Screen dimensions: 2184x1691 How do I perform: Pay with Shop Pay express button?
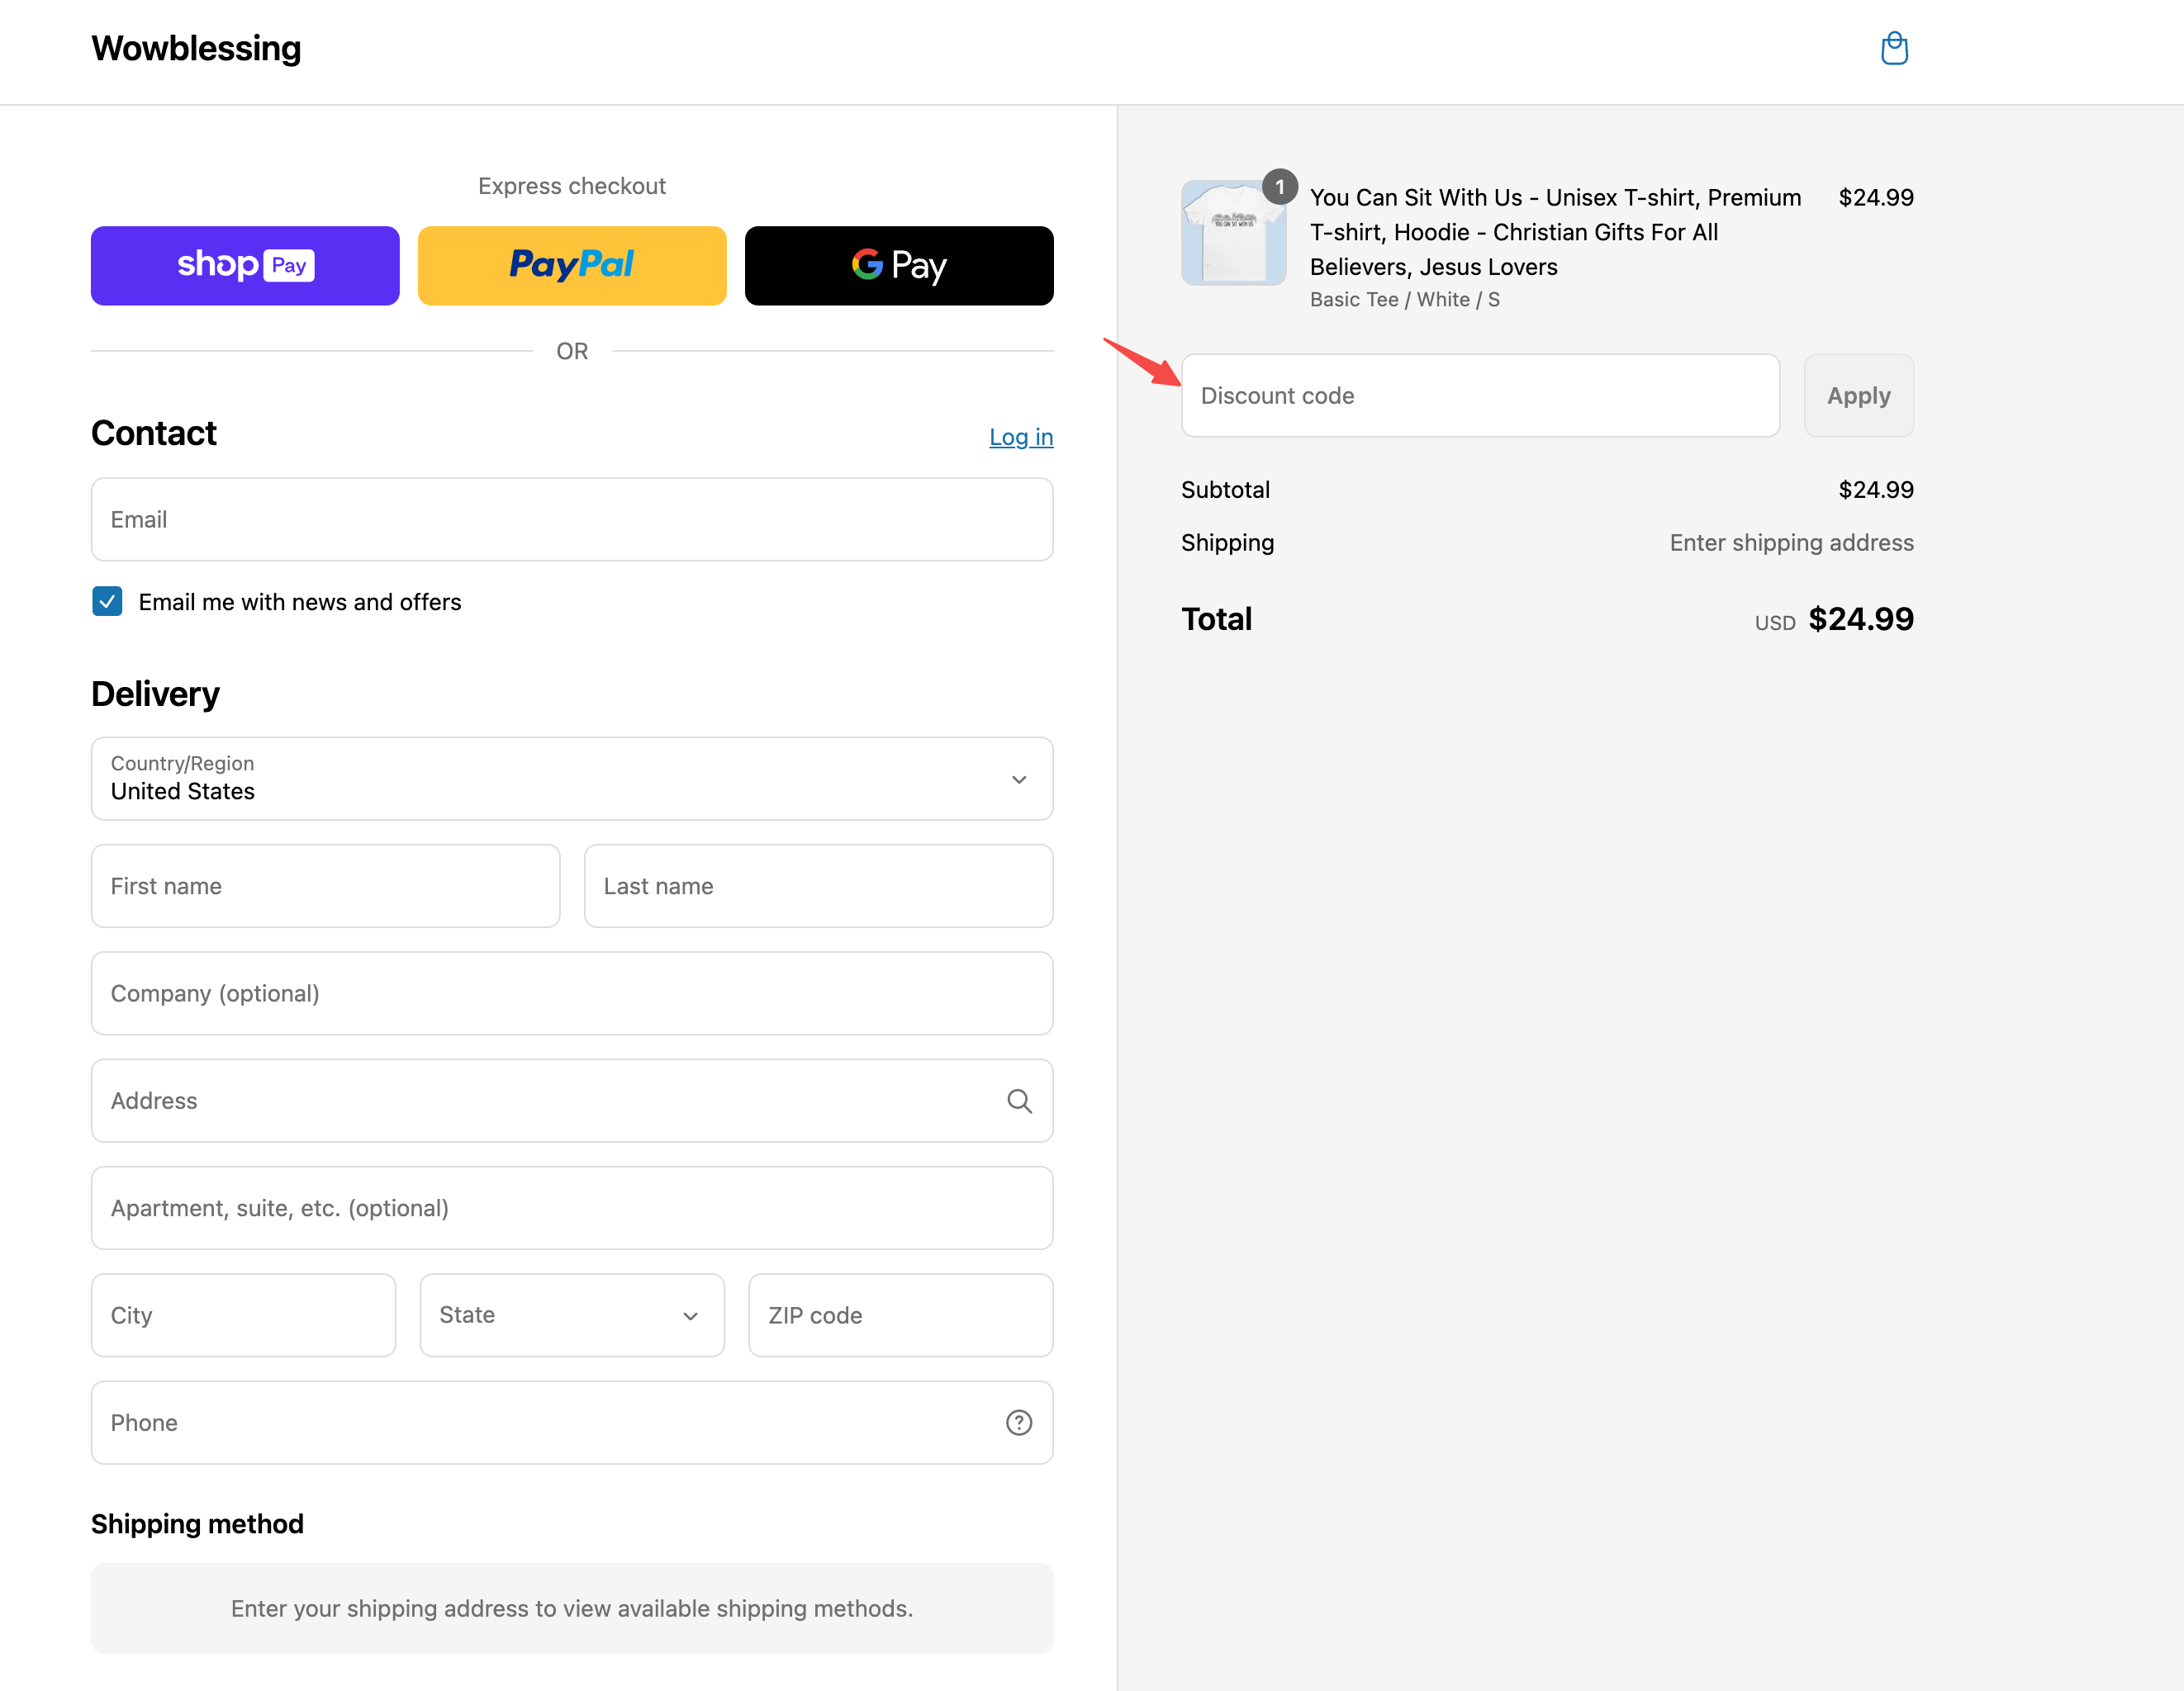click(245, 265)
